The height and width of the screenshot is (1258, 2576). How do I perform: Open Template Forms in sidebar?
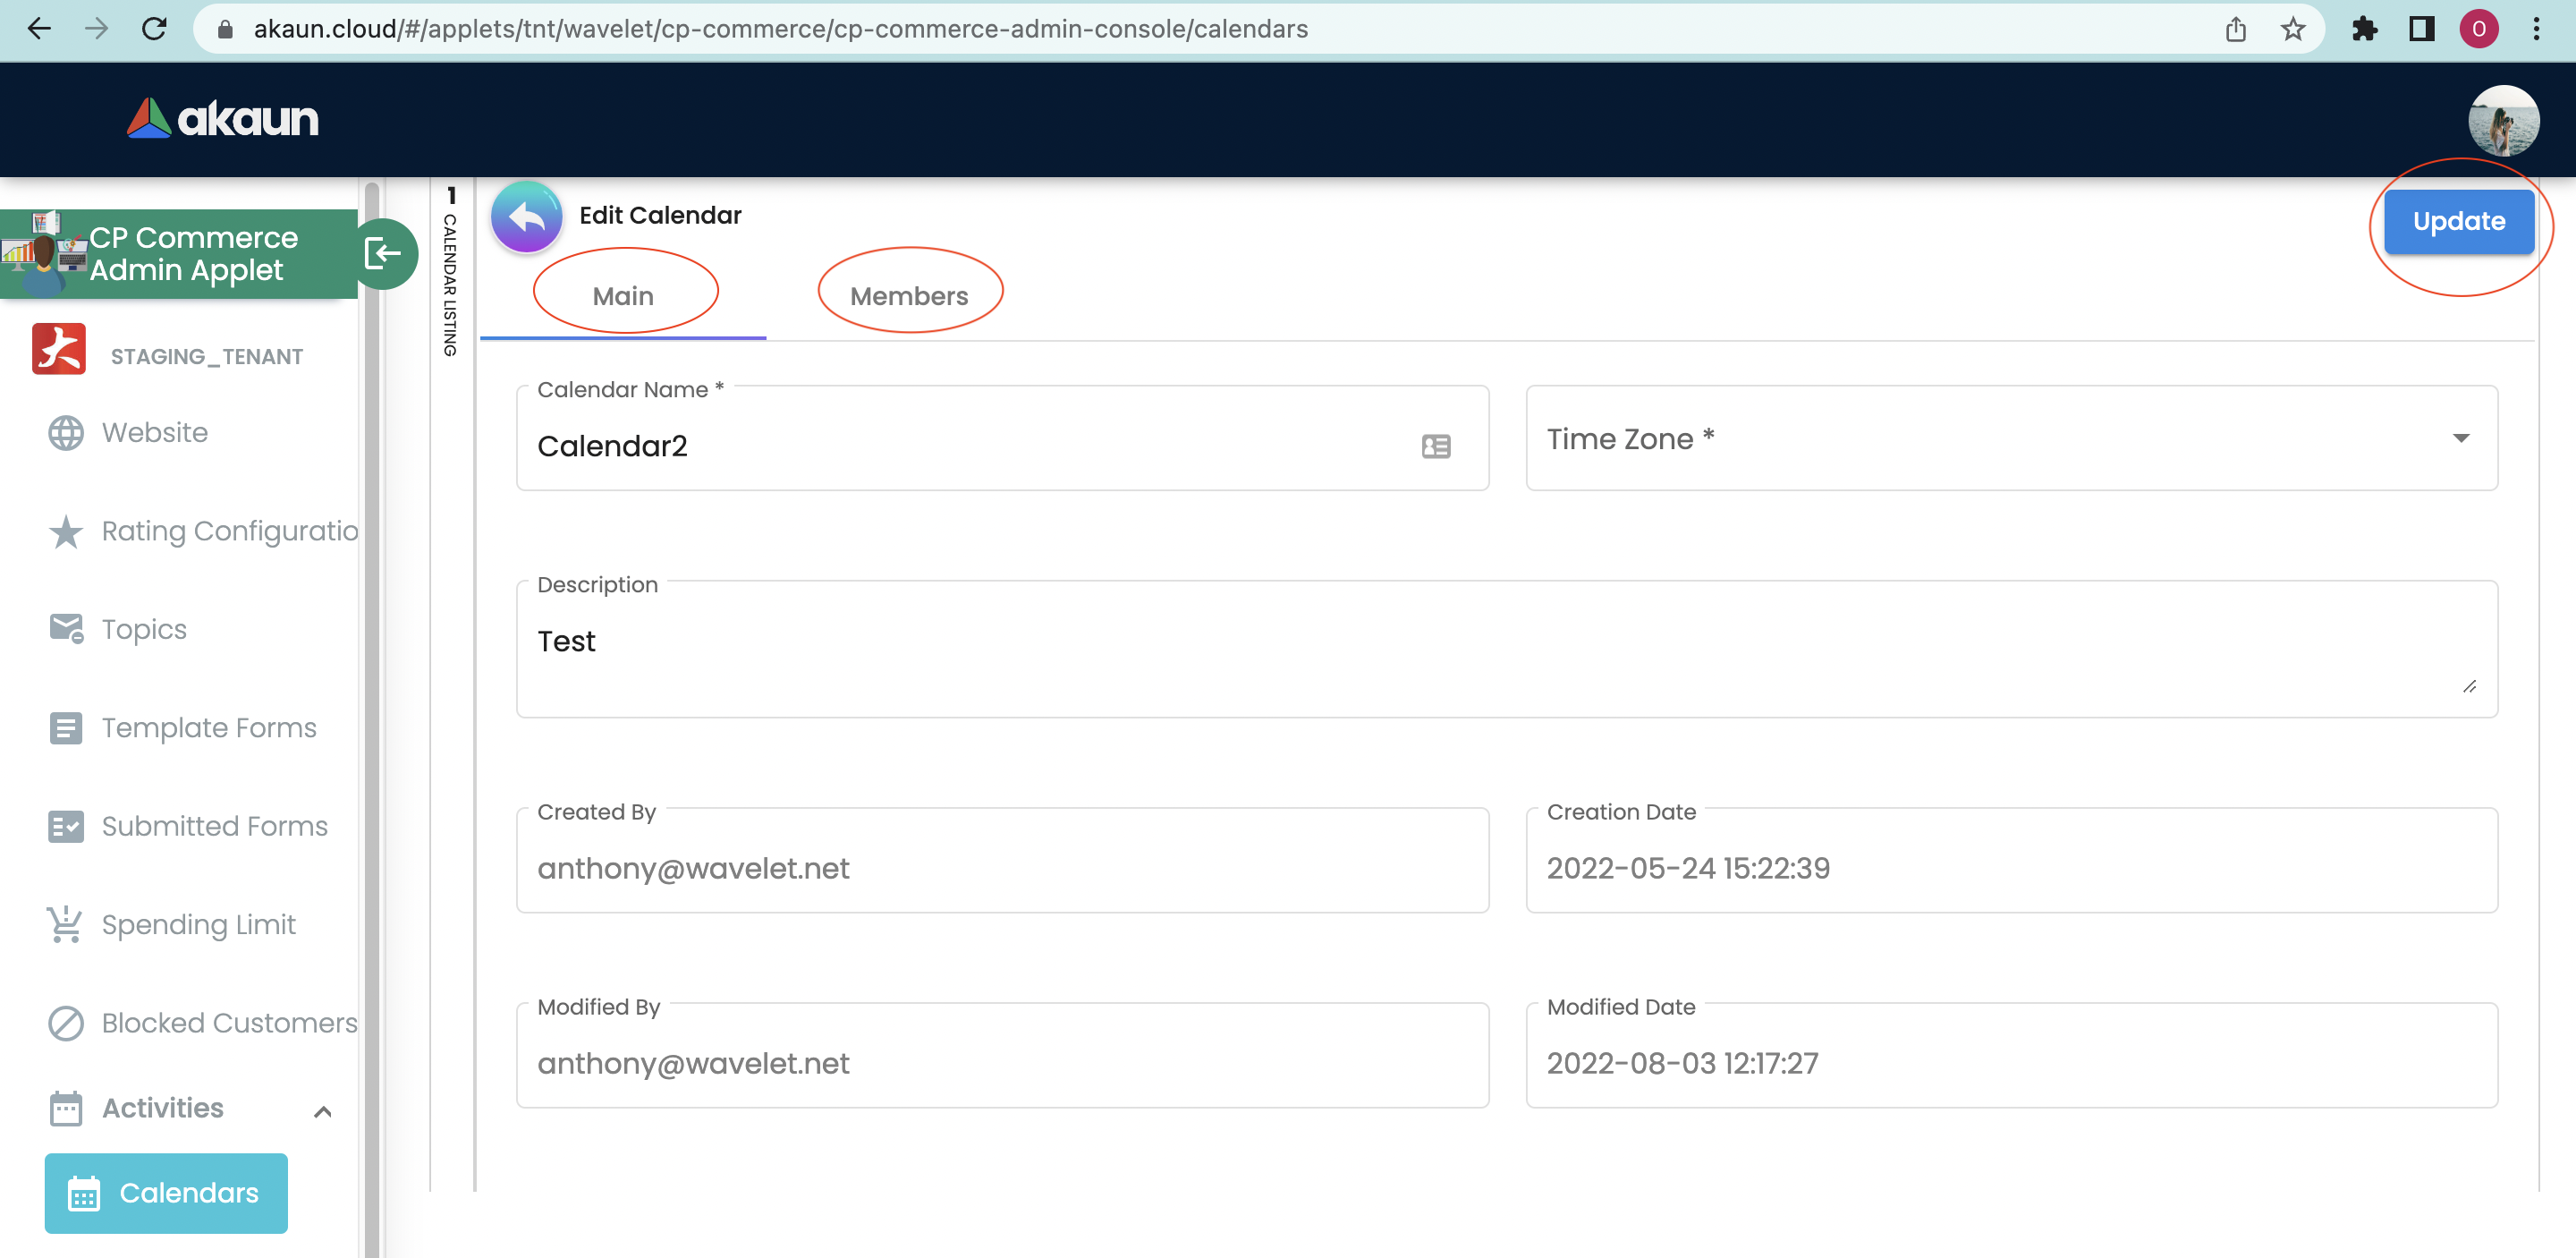[x=208, y=728]
